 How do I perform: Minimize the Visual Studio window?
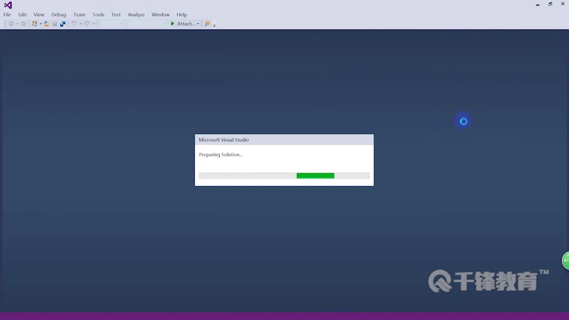point(537,4)
